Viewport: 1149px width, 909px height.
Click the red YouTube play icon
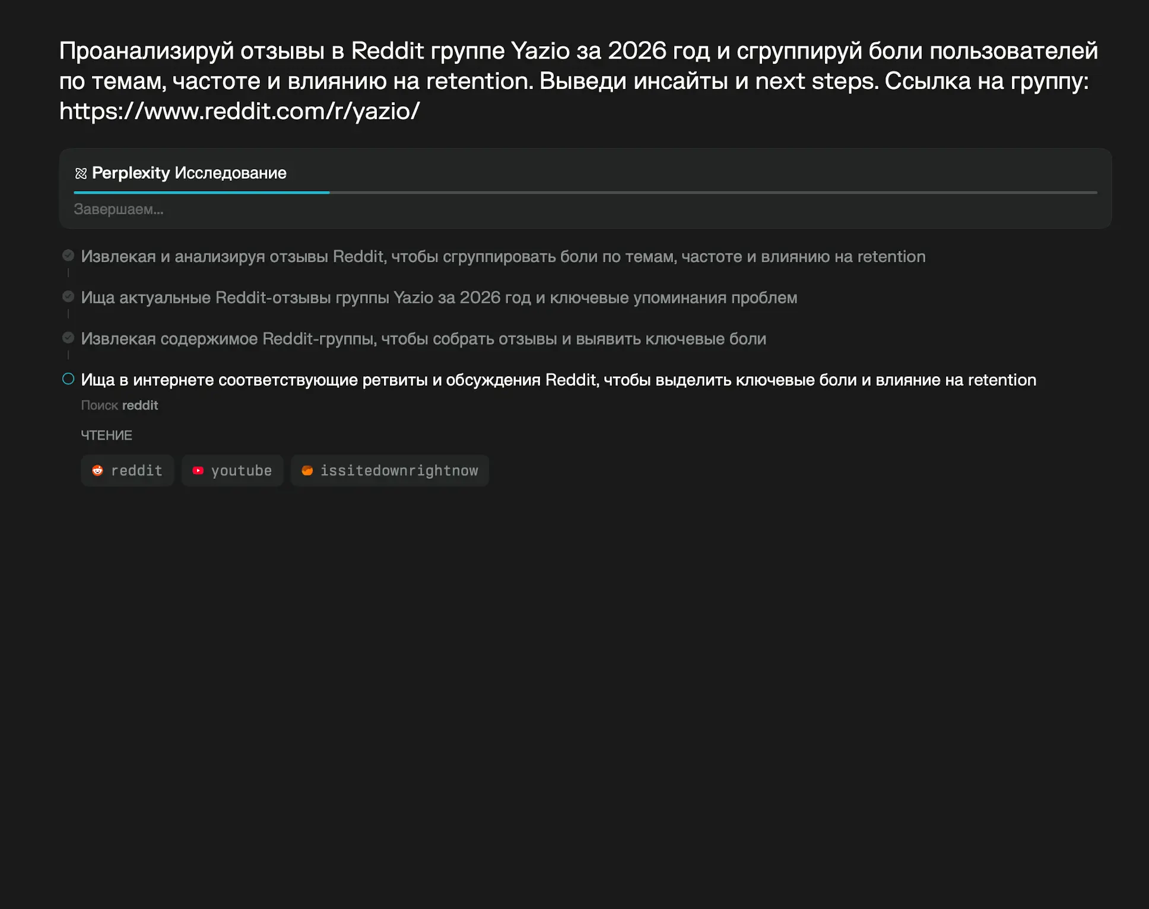pyautogui.click(x=198, y=471)
